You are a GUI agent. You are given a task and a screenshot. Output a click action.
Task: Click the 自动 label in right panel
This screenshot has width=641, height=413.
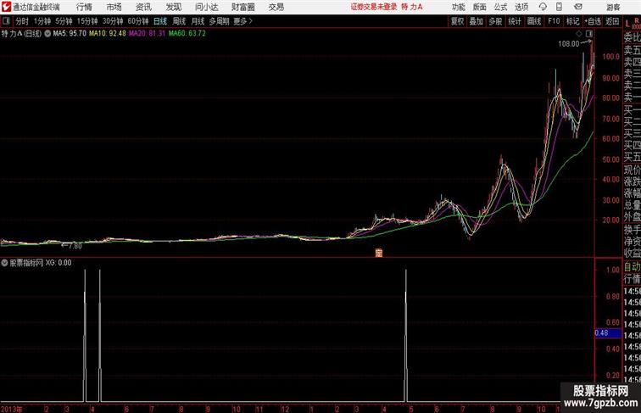[x=633, y=267]
